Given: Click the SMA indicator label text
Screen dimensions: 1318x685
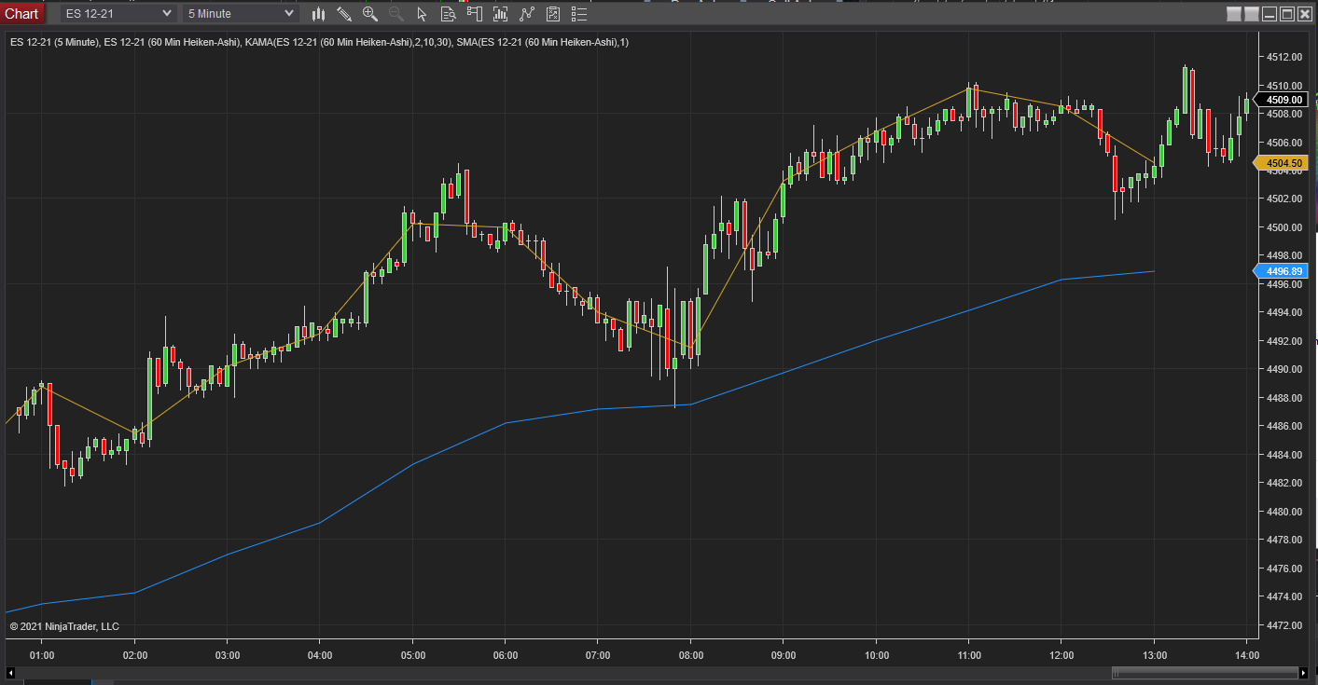Looking at the screenshot, I should 543,42.
